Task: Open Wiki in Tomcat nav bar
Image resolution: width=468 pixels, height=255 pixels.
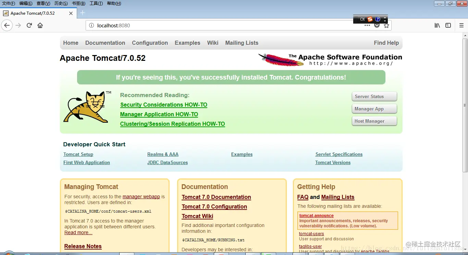Action: tap(213, 43)
